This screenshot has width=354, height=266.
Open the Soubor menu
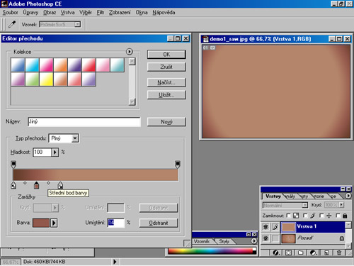(10, 13)
